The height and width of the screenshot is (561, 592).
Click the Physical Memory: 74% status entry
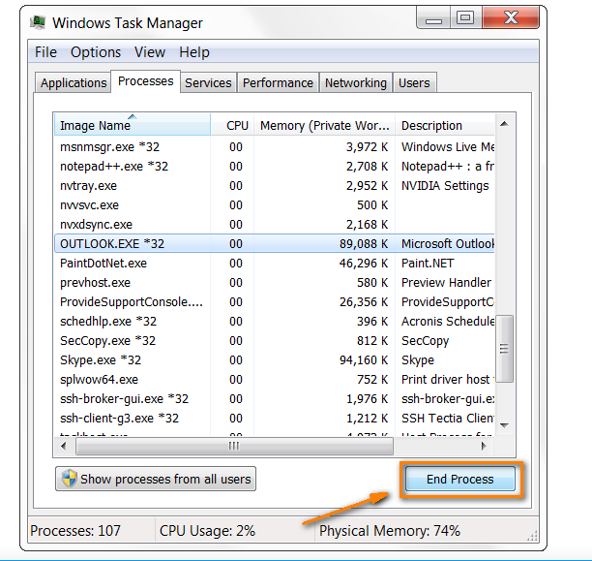tap(390, 531)
